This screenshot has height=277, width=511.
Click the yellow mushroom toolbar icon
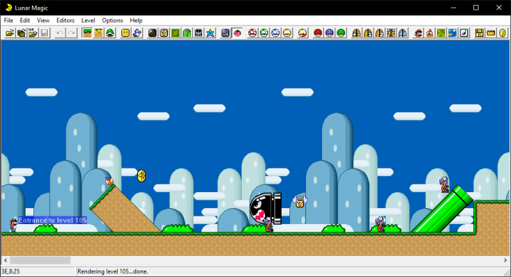(287, 33)
